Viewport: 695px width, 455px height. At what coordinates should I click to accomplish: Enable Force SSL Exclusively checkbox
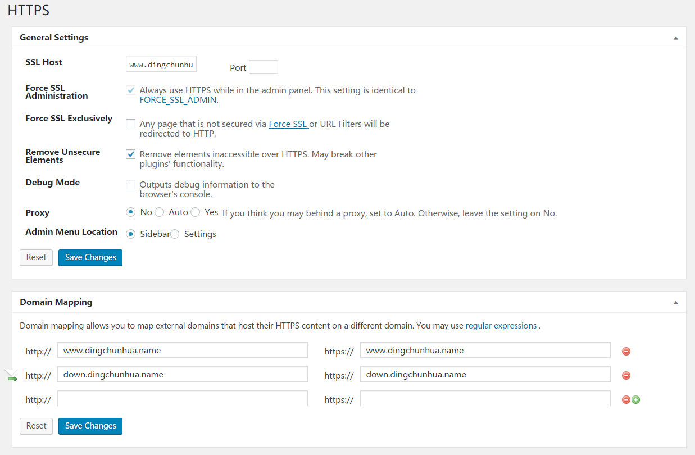click(x=130, y=124)
